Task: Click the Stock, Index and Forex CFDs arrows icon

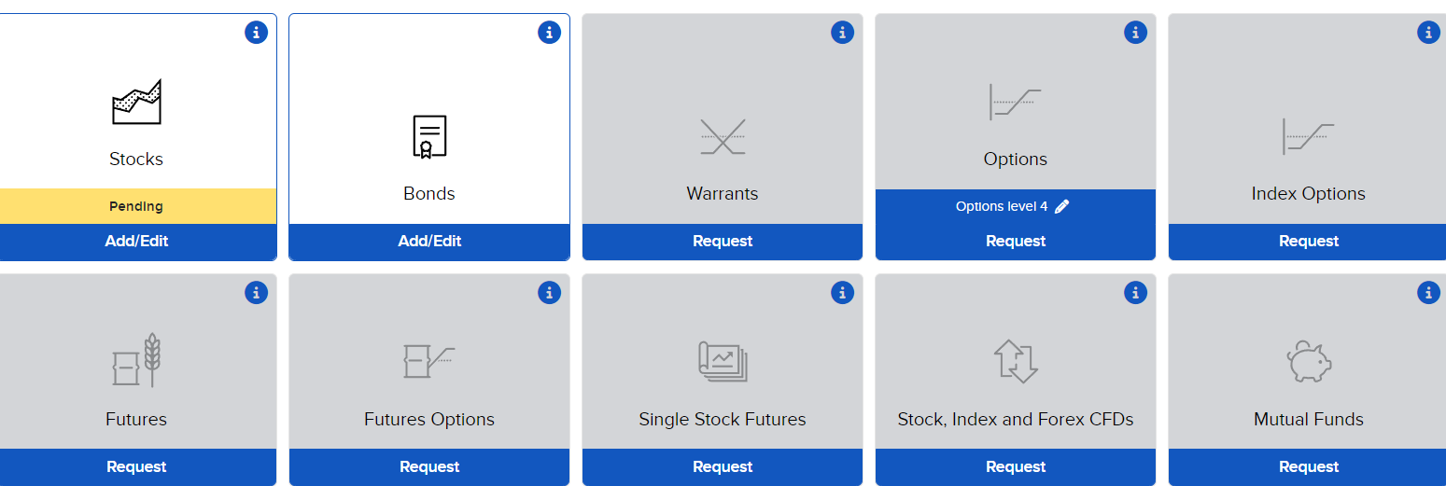Action: pyautogui.click(x=1016, y=361)
